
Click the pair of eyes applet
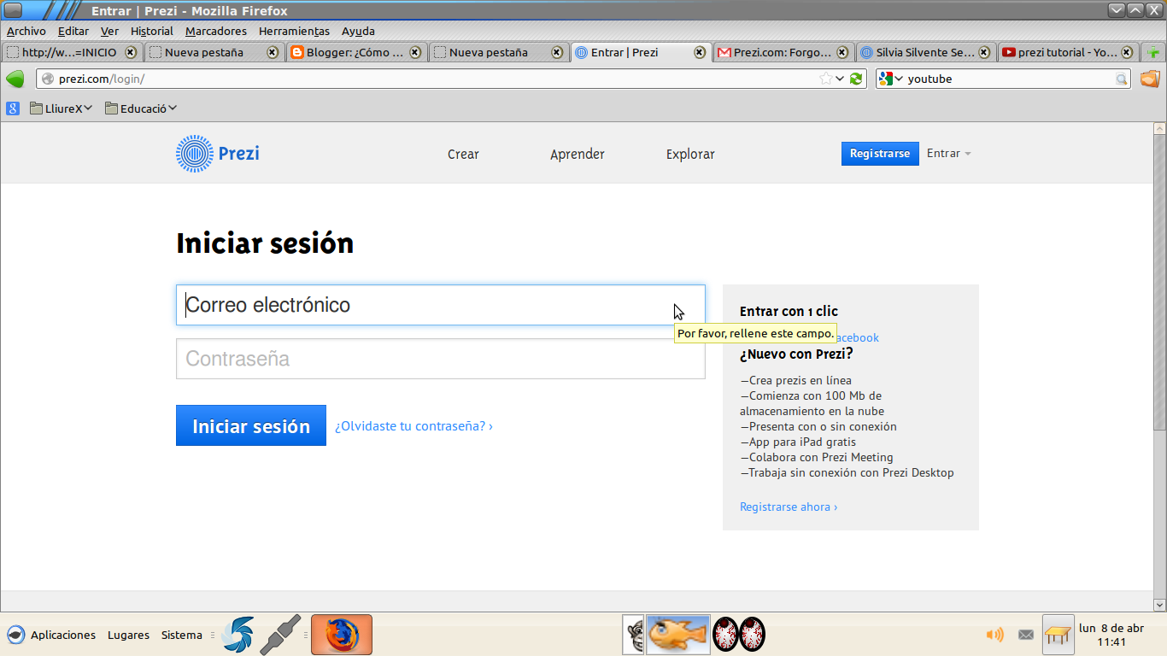pyautogui.click(x=739, y=635)
